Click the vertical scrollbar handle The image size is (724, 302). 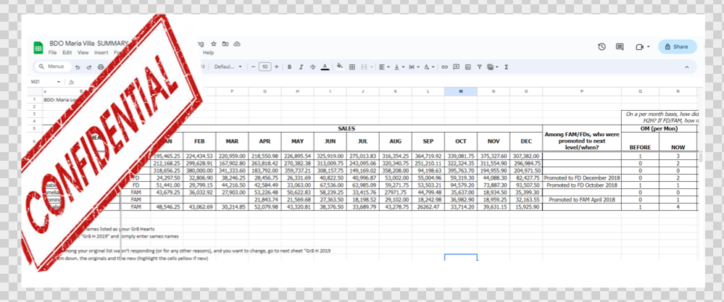coord(701,156)
